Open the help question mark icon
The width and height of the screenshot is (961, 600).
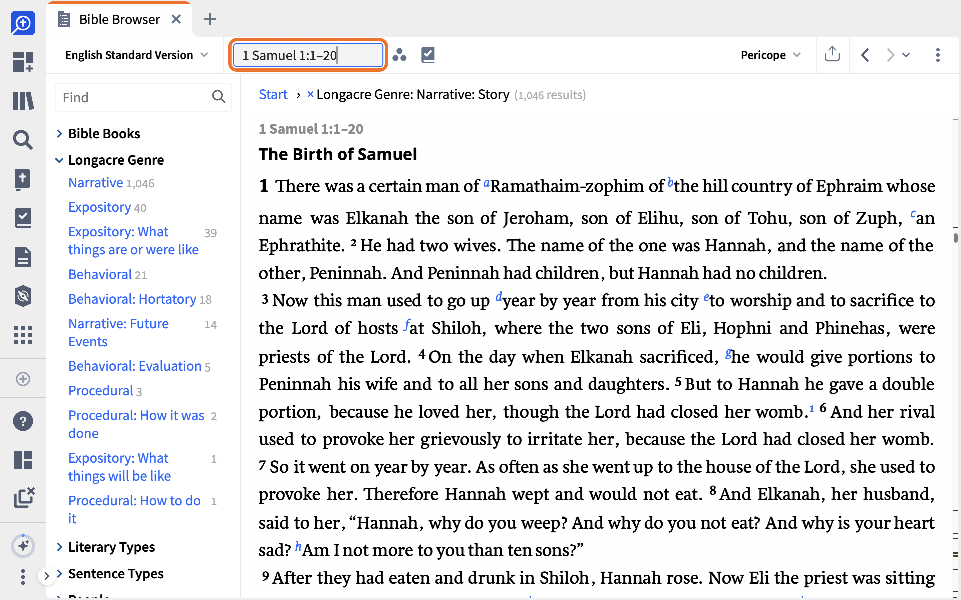click(23, 421)
